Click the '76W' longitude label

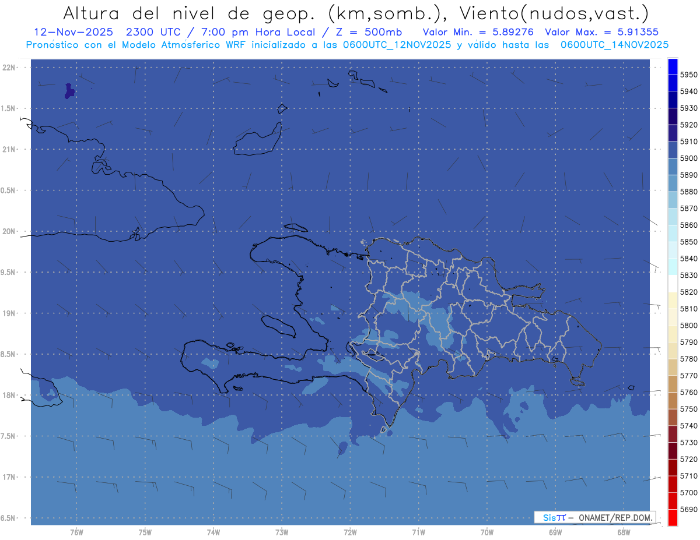76,532
